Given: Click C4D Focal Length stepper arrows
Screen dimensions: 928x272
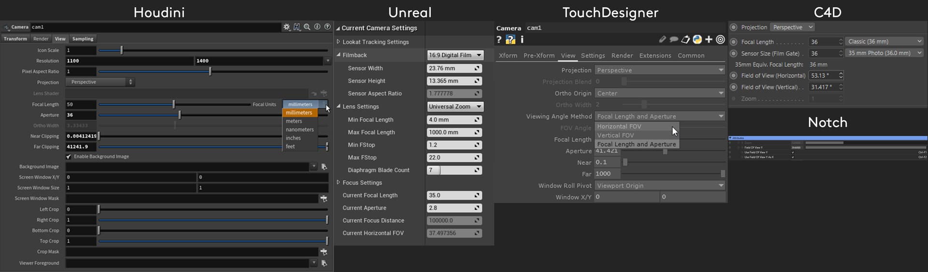Looking at the screenshot, I should (x=841, y=42).
